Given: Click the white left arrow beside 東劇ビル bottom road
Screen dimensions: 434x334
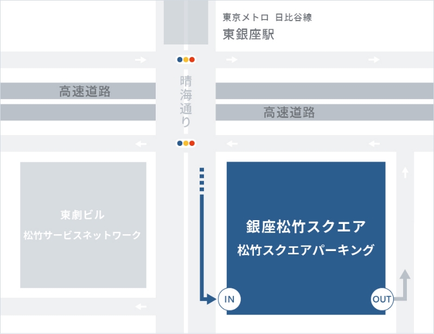Looking at the screenshot, I should point(141,307).
